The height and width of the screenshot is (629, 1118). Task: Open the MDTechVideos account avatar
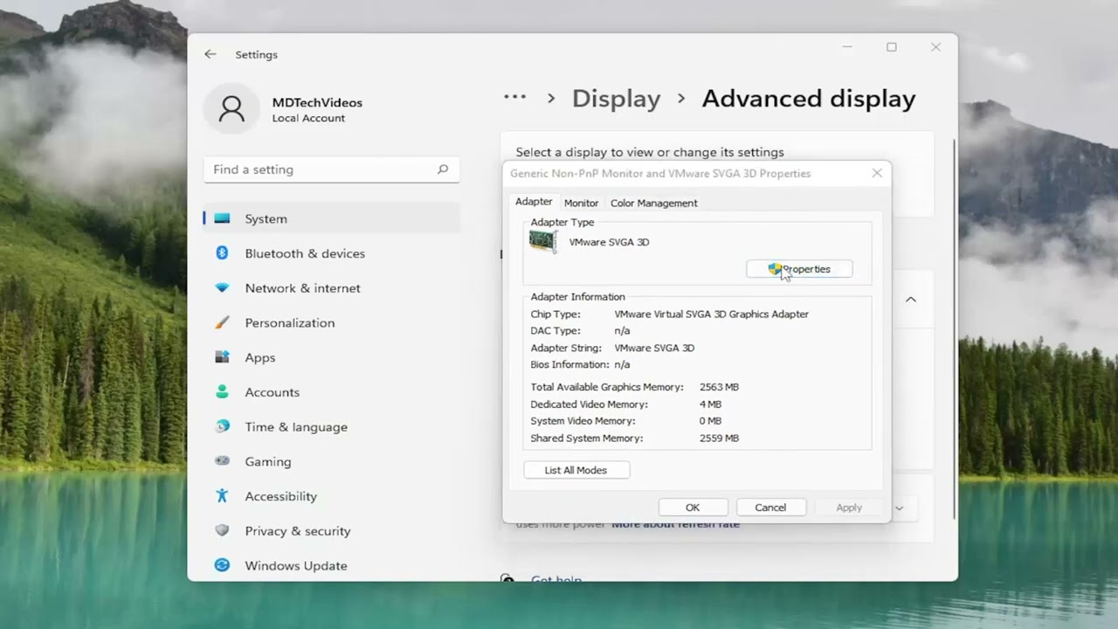231,109
